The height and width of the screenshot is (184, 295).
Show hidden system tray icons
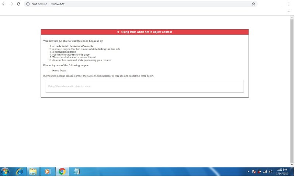(x=249, y=172)
